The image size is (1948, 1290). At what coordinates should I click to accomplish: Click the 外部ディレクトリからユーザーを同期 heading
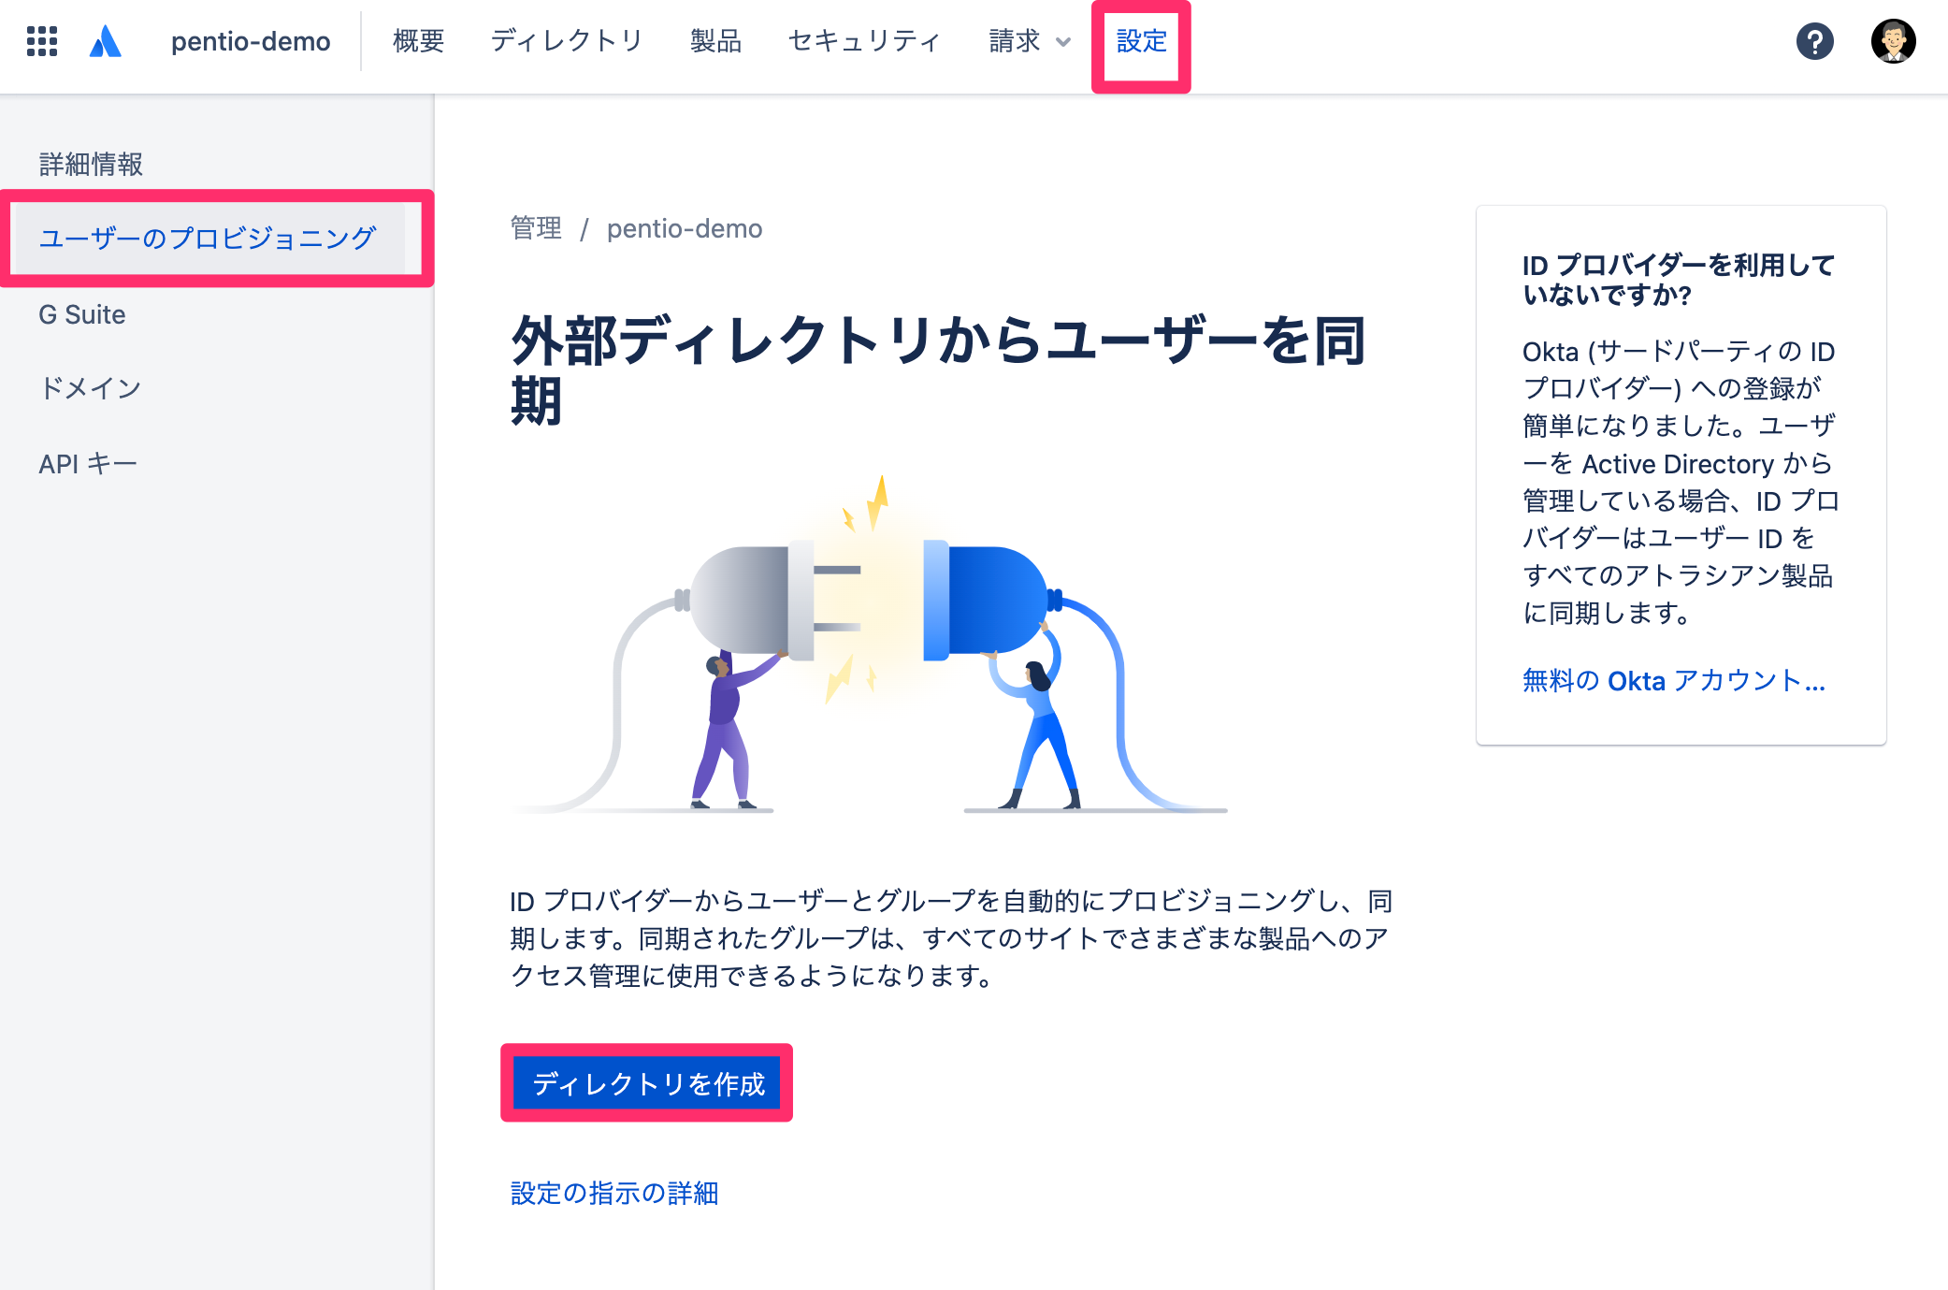[938, 370]
